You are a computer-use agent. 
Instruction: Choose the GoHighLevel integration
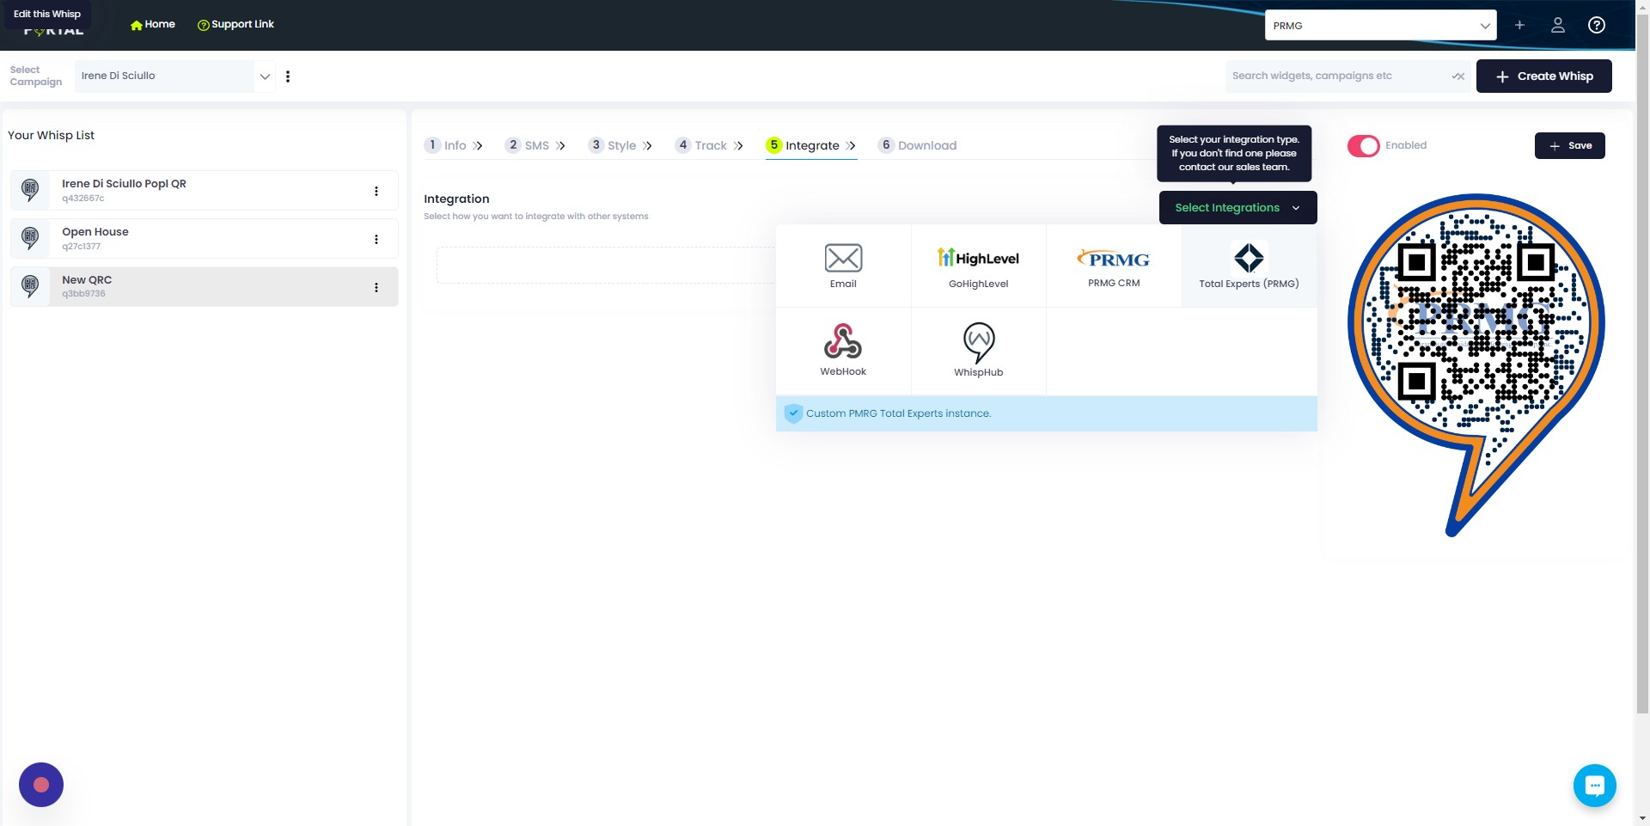(978, 266)
